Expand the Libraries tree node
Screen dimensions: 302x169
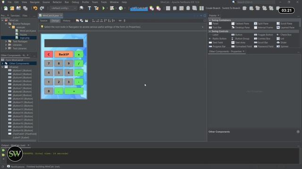[x=6, y=45]
